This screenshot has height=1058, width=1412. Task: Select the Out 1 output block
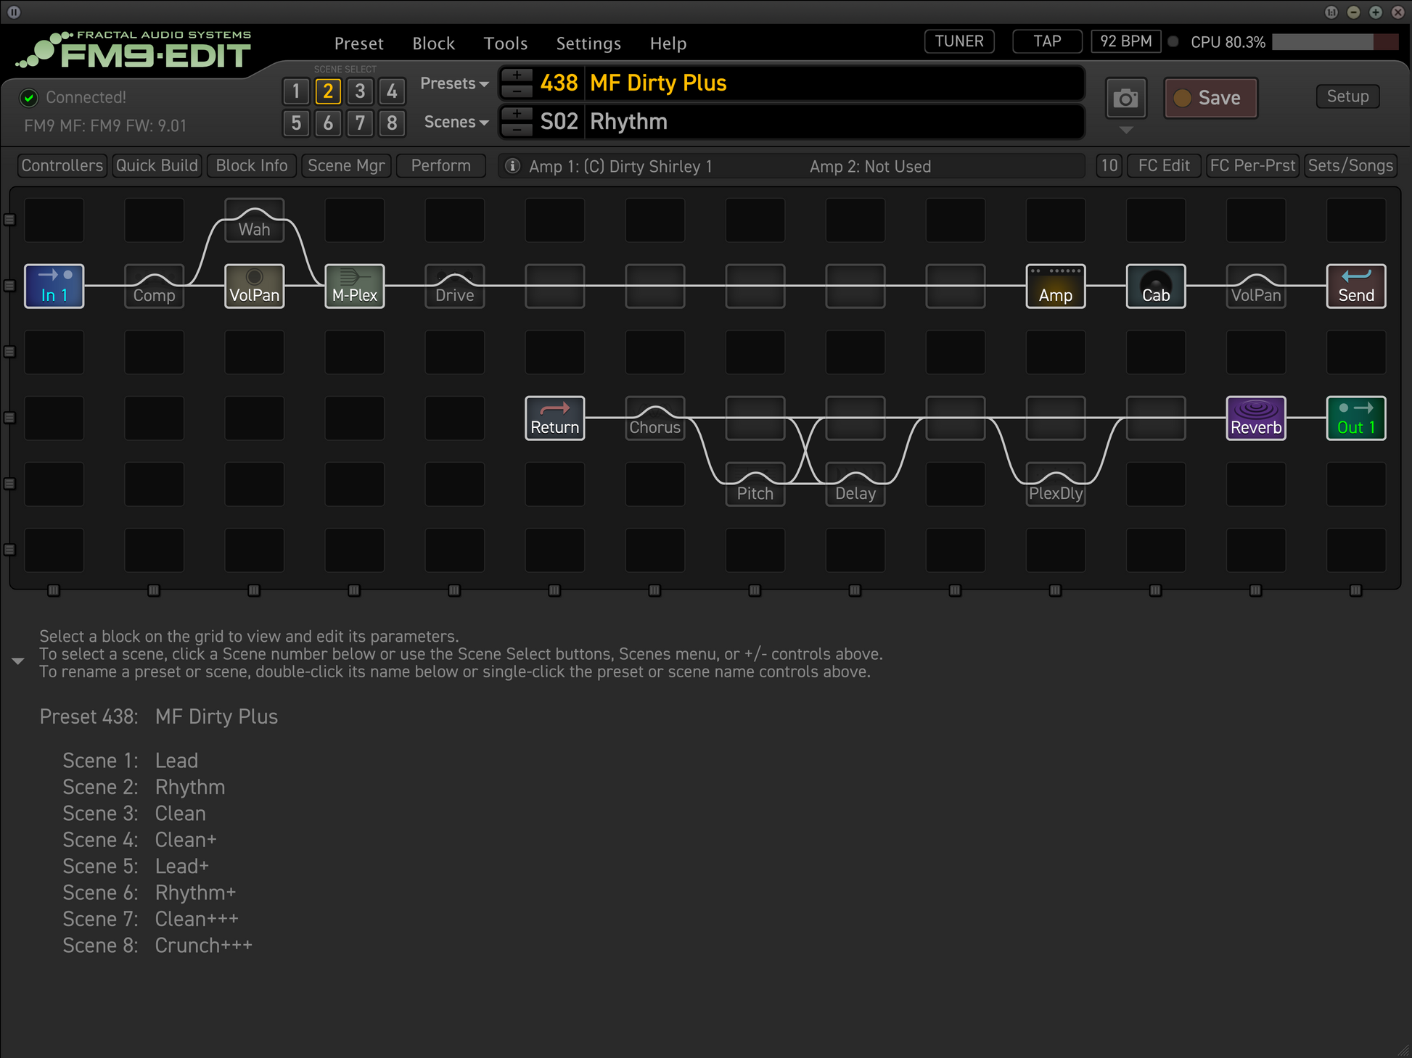(1355, 418)
